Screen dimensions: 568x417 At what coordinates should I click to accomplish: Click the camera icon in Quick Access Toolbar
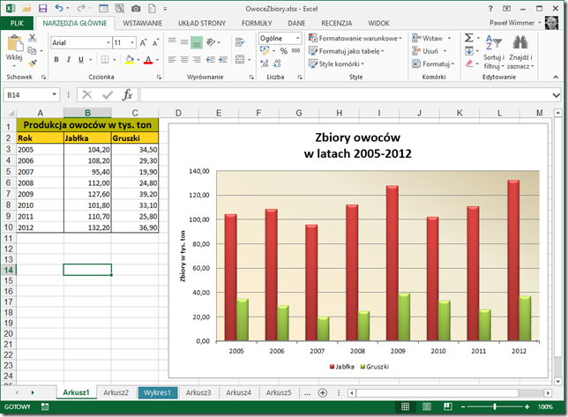[136, 8]
